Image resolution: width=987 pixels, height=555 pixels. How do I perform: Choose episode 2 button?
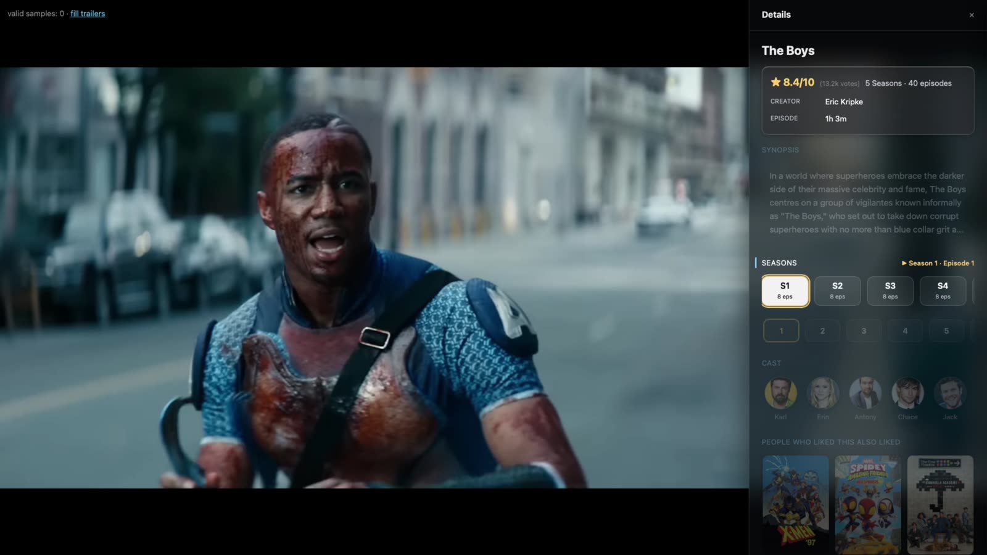point(822,331)
